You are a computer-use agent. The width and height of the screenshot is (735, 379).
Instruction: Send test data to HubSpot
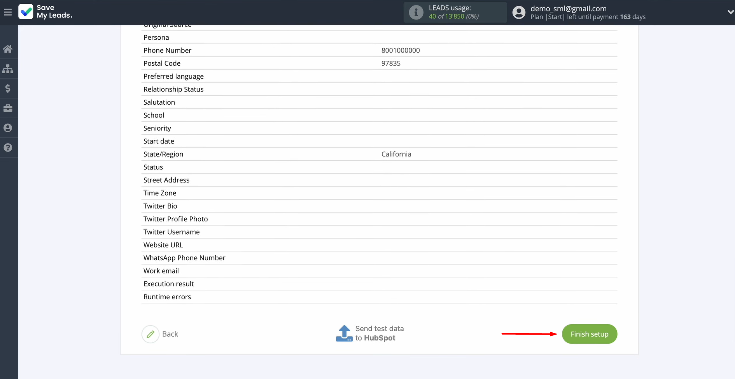pyautogui.click(x=379, y=333)
